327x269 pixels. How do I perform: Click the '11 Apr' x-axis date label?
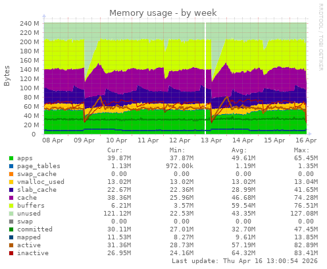(148, 140)
